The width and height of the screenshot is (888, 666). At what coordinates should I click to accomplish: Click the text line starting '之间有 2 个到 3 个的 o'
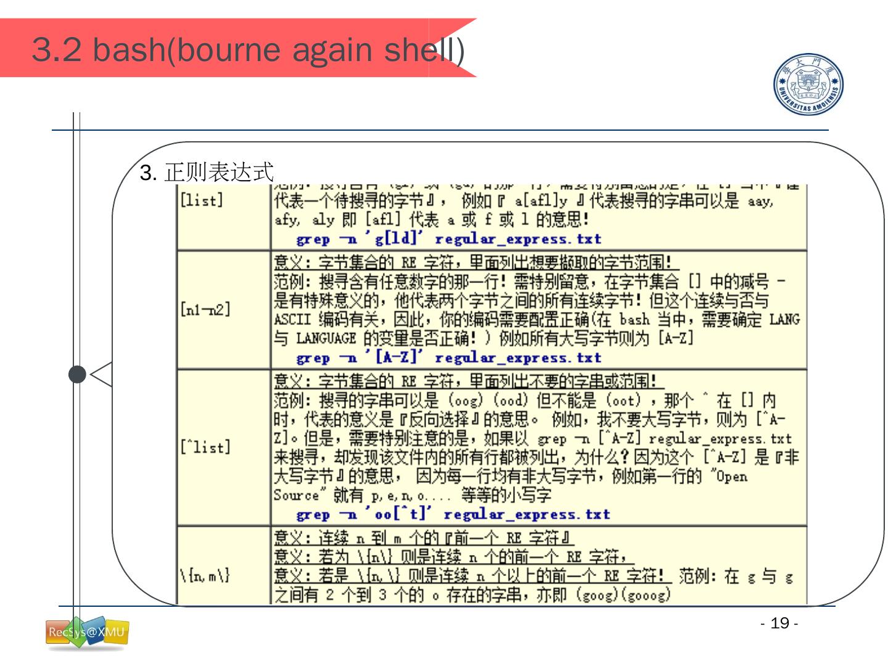click(472, 596)
